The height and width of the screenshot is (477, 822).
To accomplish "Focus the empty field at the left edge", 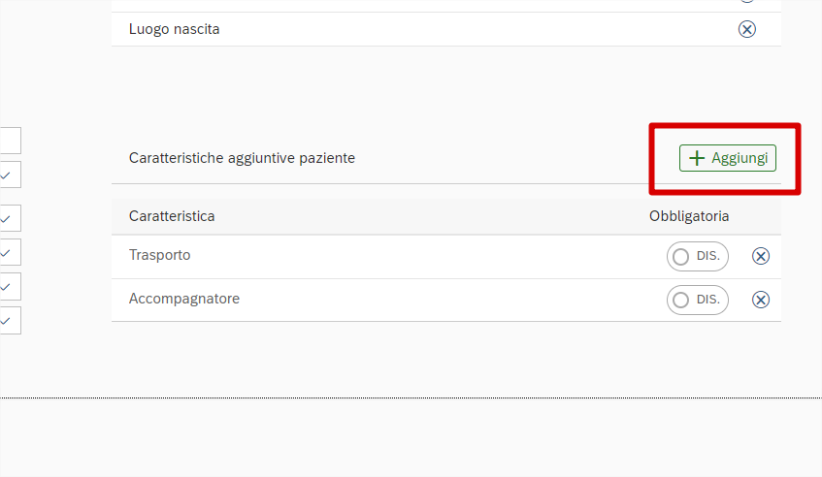I will click(x=8, y=141).
